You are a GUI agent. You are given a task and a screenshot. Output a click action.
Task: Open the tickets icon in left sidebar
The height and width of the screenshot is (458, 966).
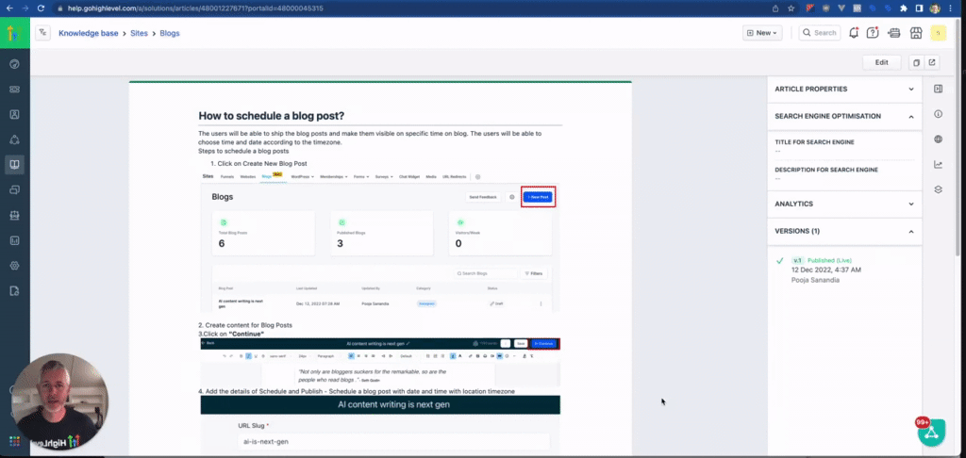pos(15,90)
